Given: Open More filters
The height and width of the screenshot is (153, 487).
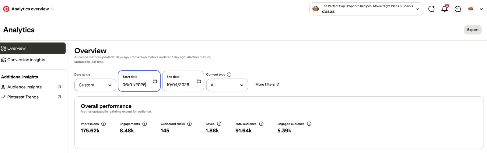Looking at the screenshot, I should point(268,85).
